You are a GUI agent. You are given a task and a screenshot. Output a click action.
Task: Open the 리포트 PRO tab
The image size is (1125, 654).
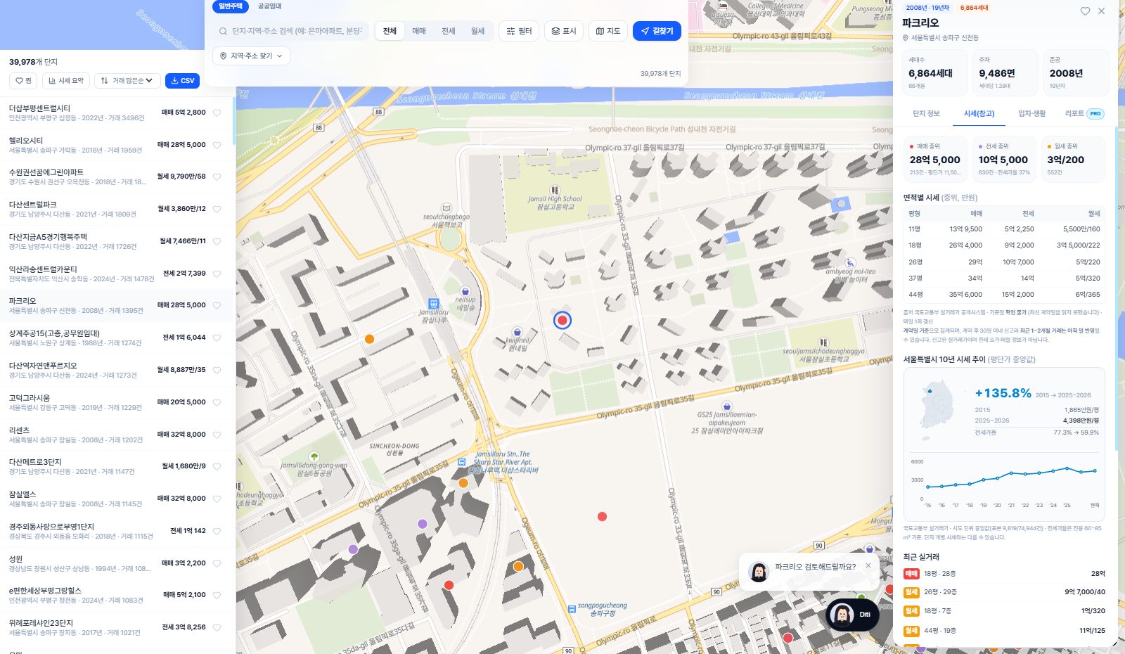coord(1084,113)
